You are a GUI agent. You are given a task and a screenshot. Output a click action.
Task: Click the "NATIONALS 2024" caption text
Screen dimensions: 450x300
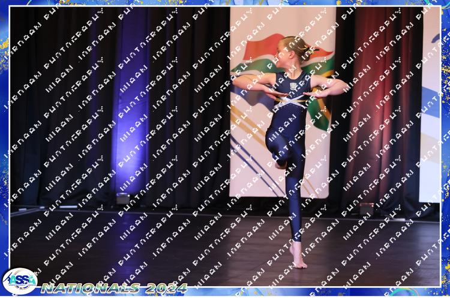pyautogui.click(x=114, y=288)
